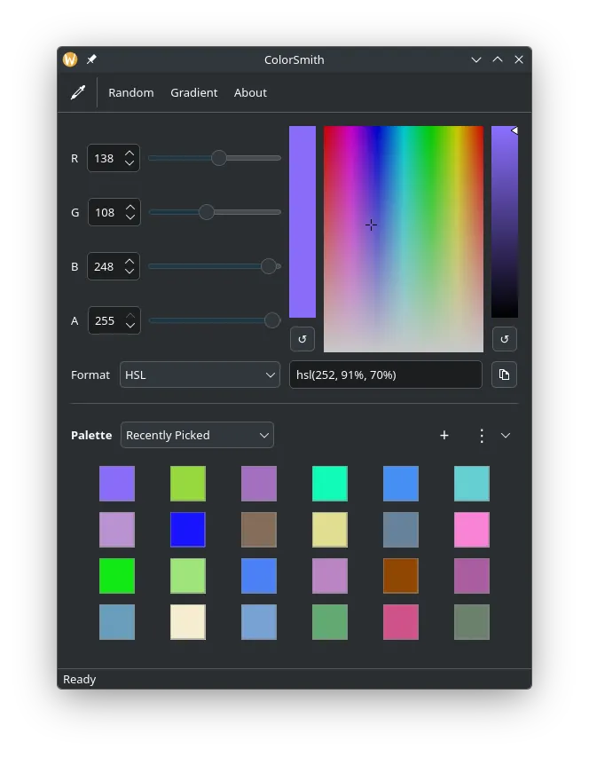Select the cream swatch in fourth row
This screenshot has width=589, height=757.
pyautogui.click(x=188, y=622)
